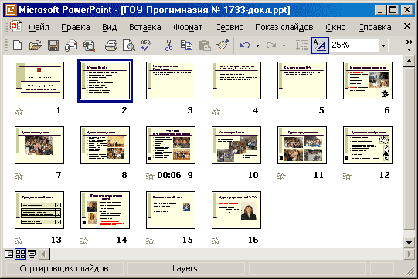Viewport: 418px width, 279px height.
Task: Open the 25% zoom dropdown
Action: point(383,45)
